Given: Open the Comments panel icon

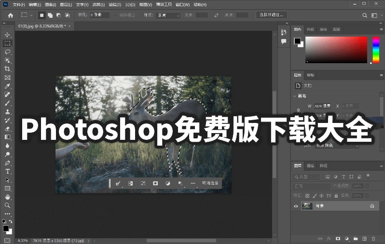Looking at the screenshot, I should [284, 41].
